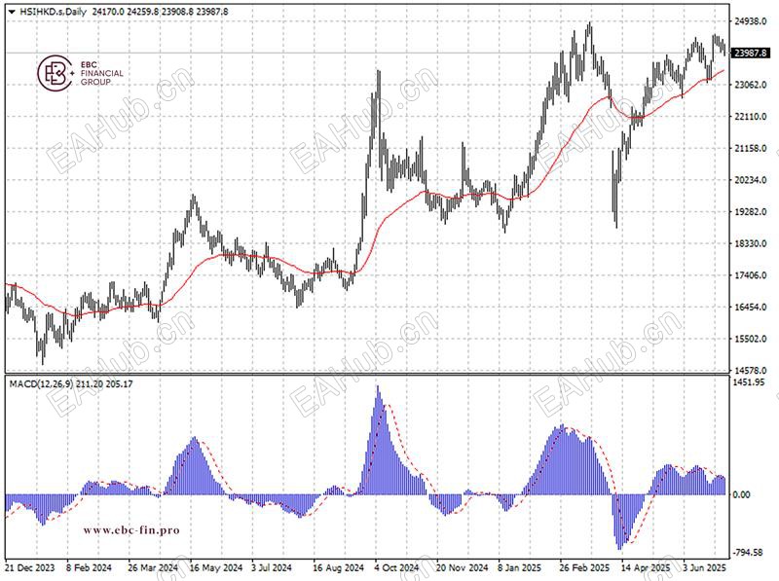Select the 26 Feb 2025 date marker
The image size is (779, 581).
click(x=584, y=567)
